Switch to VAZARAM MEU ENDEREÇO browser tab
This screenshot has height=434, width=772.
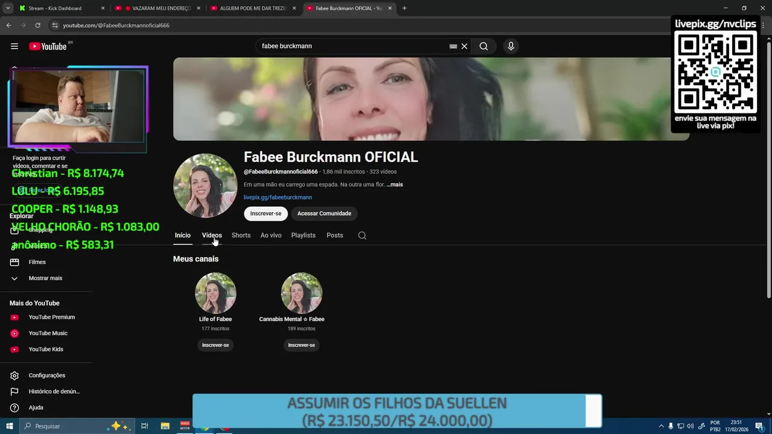tap(157, 8)
